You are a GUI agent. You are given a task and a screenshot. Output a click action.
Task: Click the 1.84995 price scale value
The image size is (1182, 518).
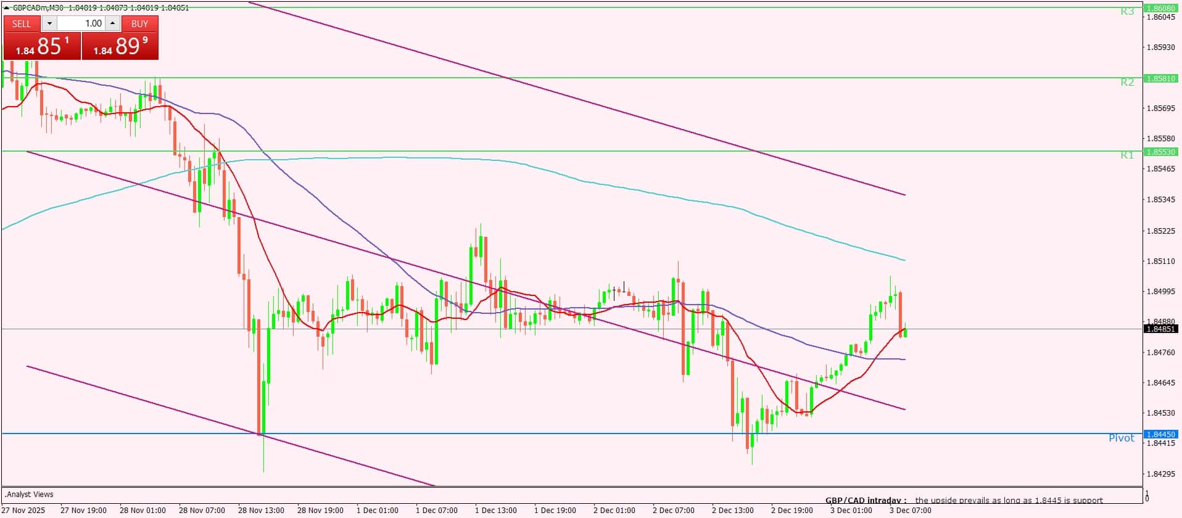coord(1160,292)
